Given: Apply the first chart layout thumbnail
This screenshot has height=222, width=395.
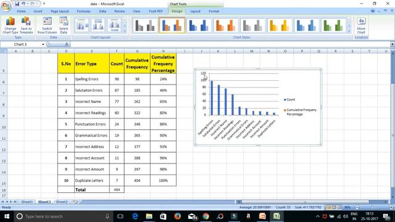Looking at the screenshot, I should tap(81, 25).
